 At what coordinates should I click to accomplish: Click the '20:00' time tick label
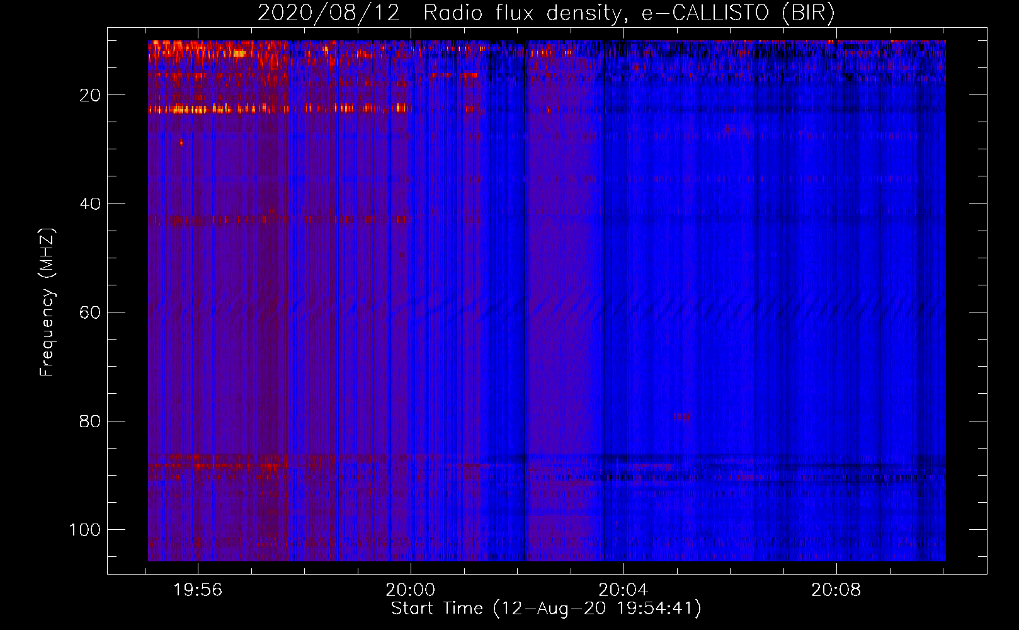coord(411,590)
